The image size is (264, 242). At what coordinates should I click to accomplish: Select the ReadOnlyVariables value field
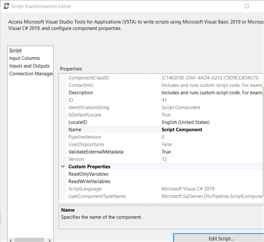coord(212,174)
